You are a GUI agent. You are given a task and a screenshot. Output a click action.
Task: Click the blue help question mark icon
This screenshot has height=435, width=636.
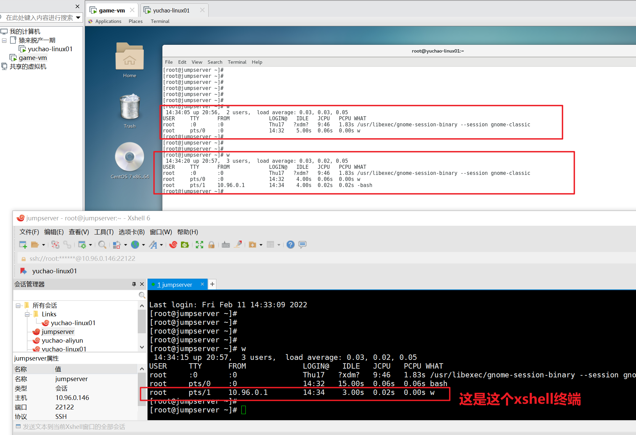[x=290, y=245]
